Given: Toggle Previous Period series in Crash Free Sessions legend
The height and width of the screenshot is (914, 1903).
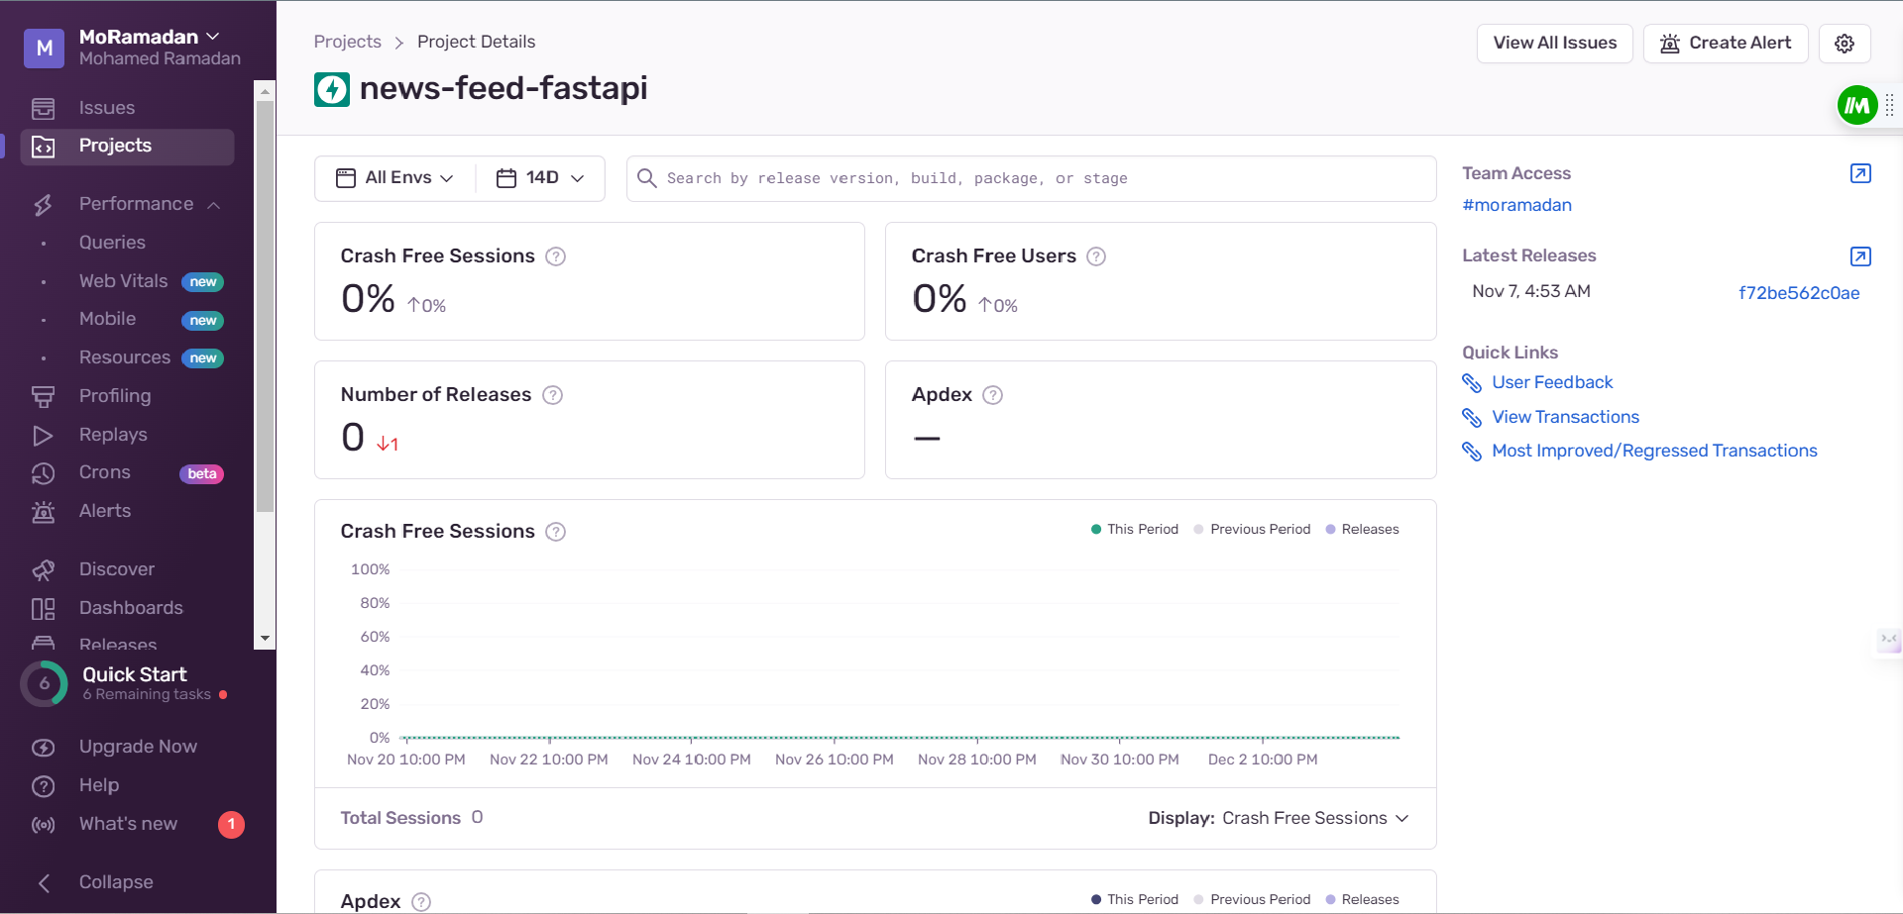Looking at the screenshot, I should click(1252, 530).
